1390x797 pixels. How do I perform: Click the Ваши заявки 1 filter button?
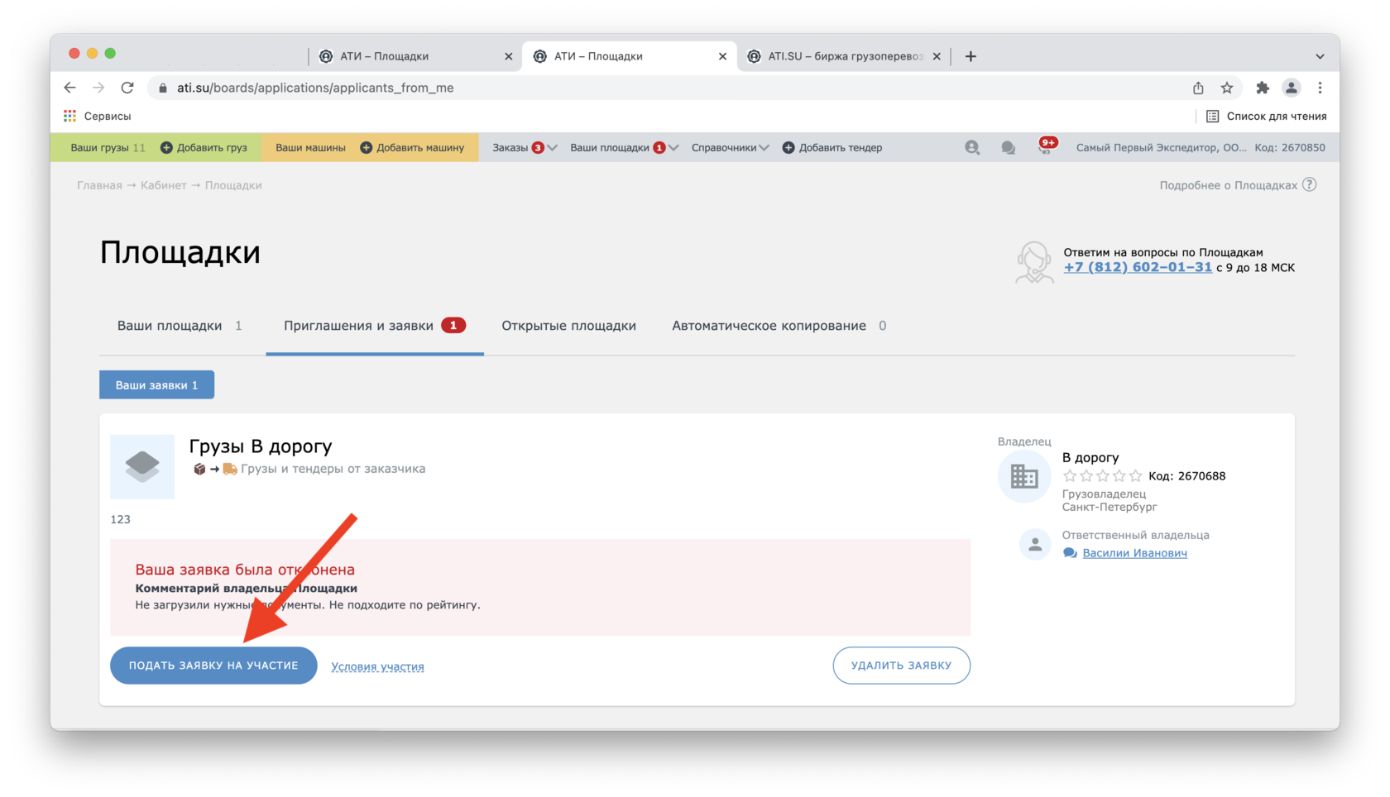[x=156, y=384]
